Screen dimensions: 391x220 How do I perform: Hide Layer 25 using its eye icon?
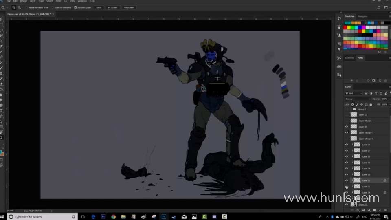[x=347, y=127]
